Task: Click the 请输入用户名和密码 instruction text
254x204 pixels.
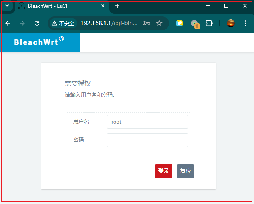Action: [x=90, y=95]
